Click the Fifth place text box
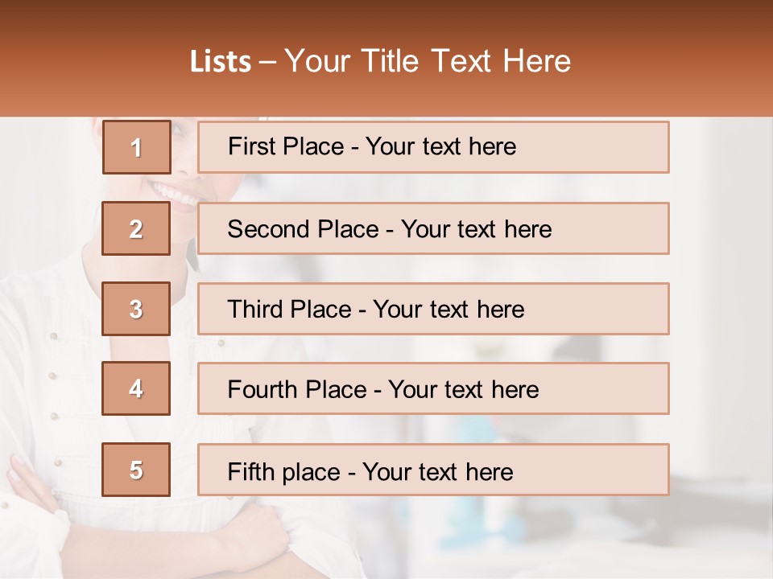Image resolution: width=773 pixels, height=579 pixels. point(370,471)
